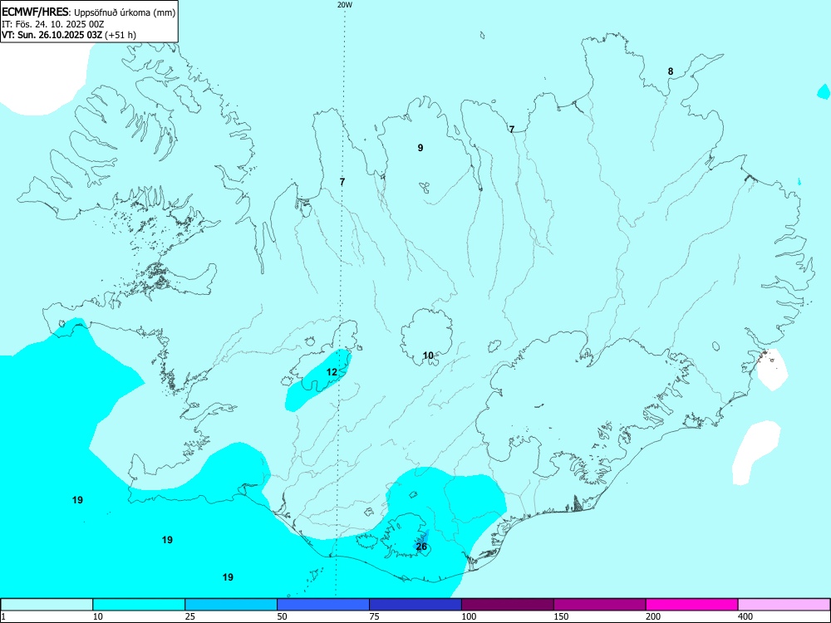Select the 'VT: Sun. 26.10.2025 03Z' line
The height and width of the screenshot is (623, 831).
coord(52,35)
